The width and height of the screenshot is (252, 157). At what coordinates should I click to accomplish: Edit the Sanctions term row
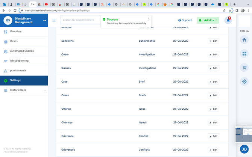213,41
